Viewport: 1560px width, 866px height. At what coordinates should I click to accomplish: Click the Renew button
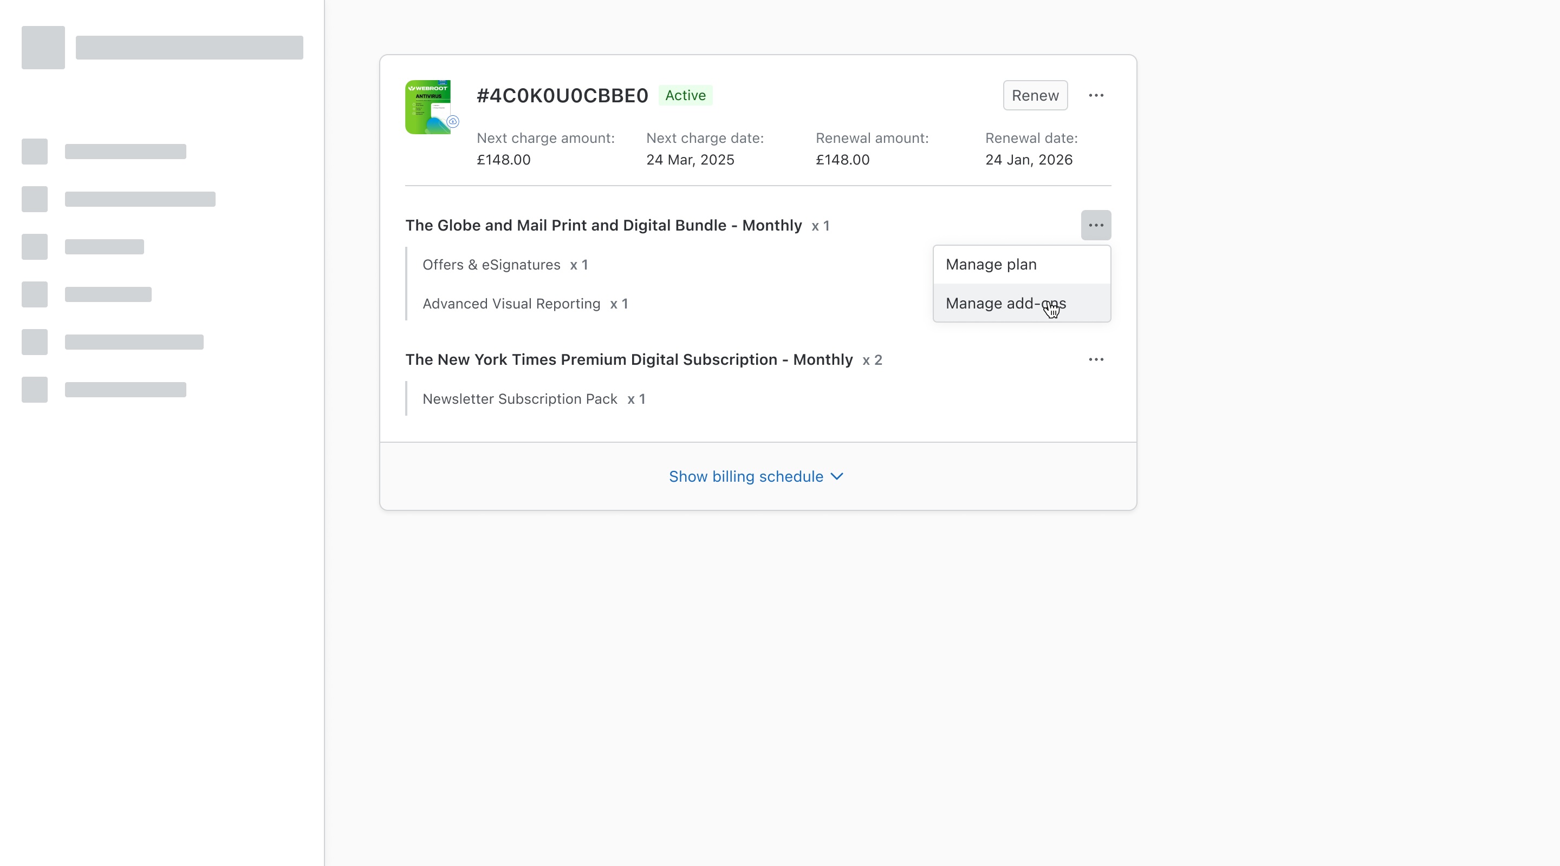coord(1035,96)
